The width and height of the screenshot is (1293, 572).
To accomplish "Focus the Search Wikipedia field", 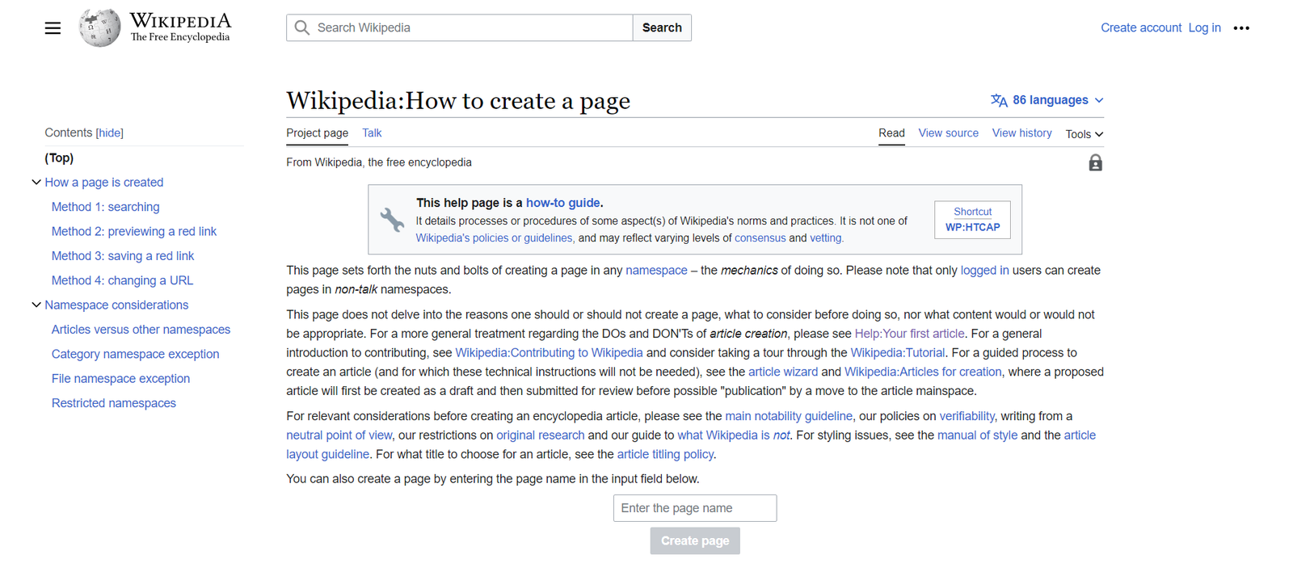I will [x=459, y=27].
